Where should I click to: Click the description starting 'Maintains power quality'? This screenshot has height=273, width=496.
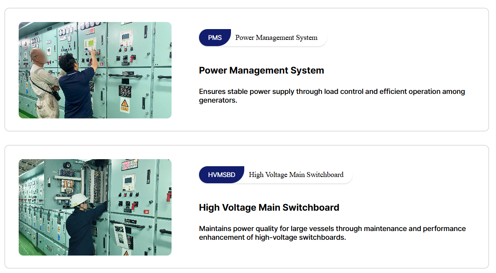(x=332, y=229)
